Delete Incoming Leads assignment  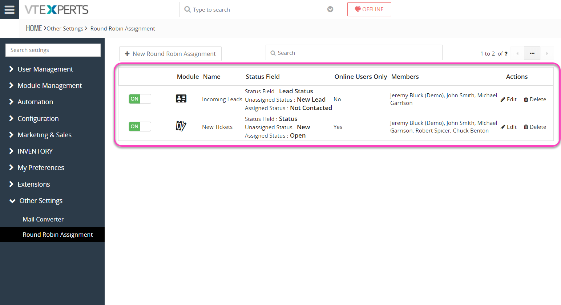pos(535,99)
